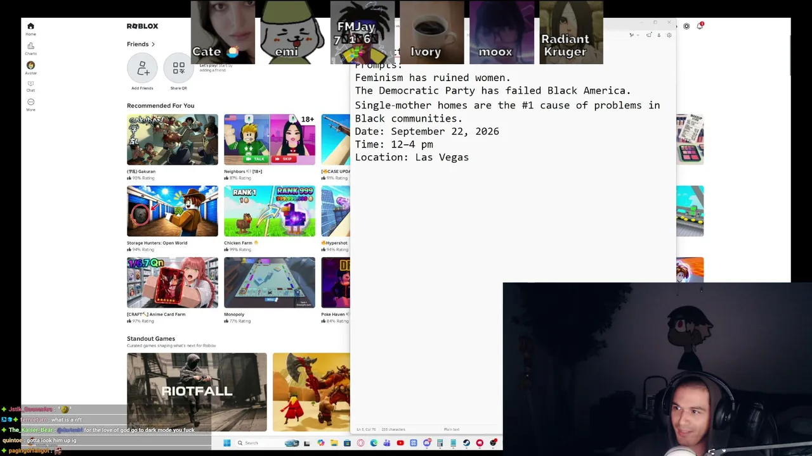Open the Monopoly game thumbnail
Screen dimensions: 812x456
(269, 282)
